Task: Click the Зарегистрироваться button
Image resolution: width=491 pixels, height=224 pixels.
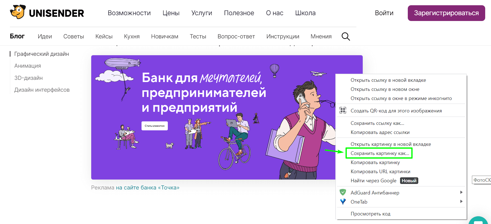Action: tap(446, 13)
